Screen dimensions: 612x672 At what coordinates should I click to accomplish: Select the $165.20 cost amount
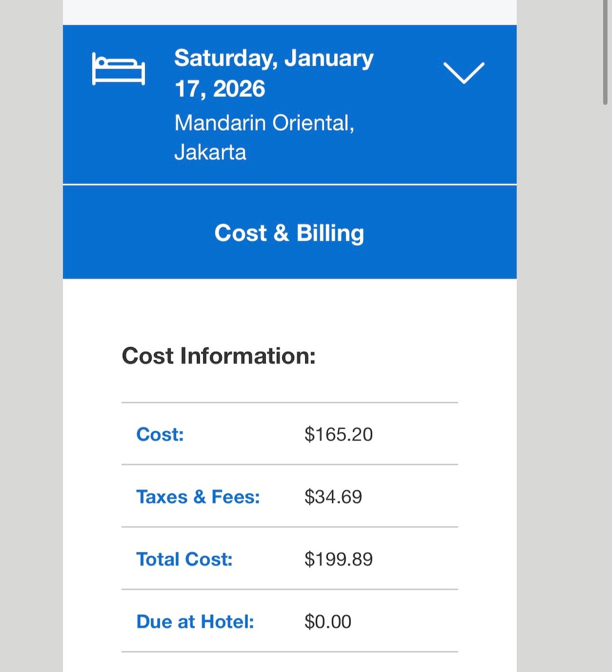(338, 434)
